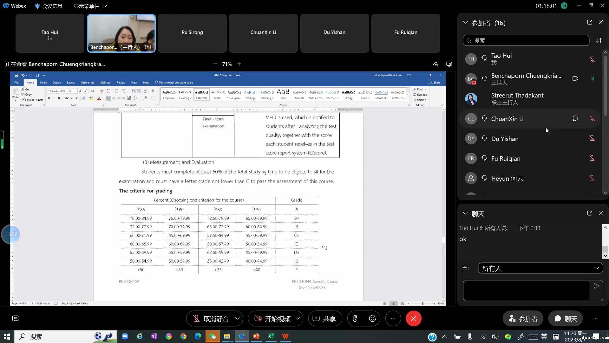Click the 共享 share button
Screen dimensions: 609x343
(x=325, y=319)
